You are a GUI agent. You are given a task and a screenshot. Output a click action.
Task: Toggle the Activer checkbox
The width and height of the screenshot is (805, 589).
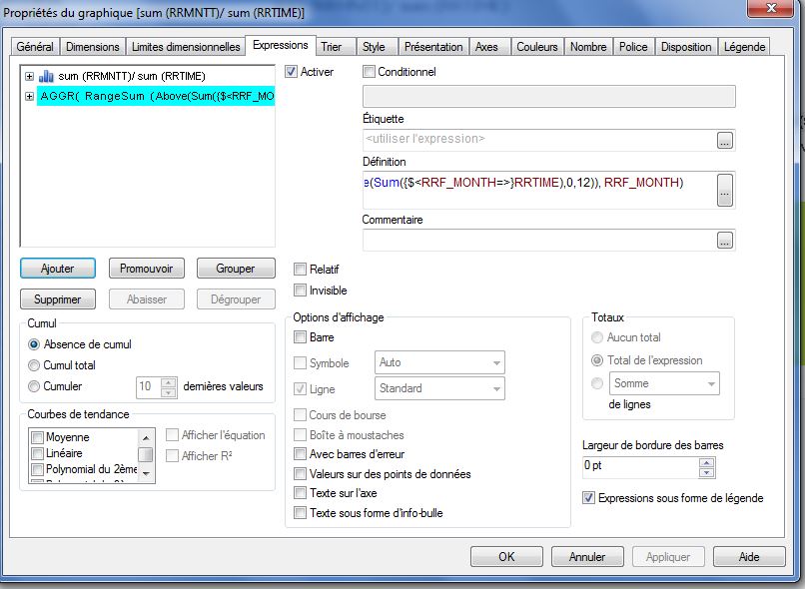pos(291,72)
